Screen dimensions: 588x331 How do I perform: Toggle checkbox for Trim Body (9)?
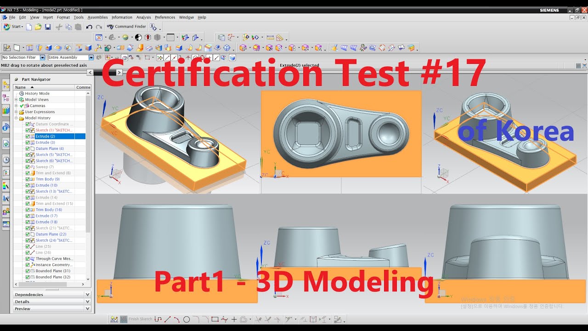pos(28,179)
